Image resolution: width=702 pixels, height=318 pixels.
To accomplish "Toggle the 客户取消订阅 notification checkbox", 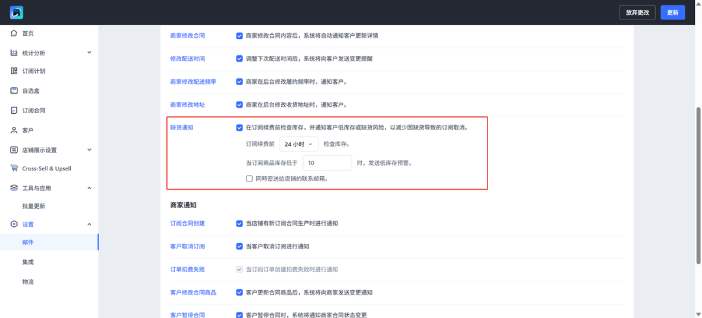I will 240,246.
